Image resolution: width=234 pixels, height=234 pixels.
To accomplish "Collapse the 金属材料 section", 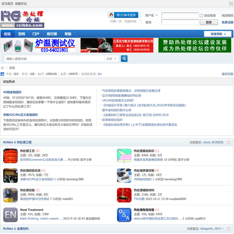I will point(229,229).
